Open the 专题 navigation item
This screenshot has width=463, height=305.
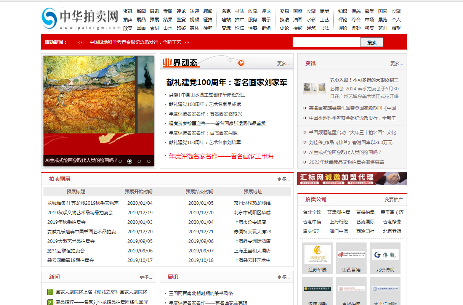point(168,11)
